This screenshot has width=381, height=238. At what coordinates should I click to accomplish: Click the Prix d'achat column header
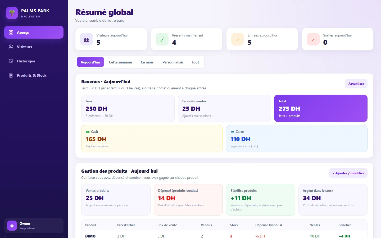click(x=126, y=225)
